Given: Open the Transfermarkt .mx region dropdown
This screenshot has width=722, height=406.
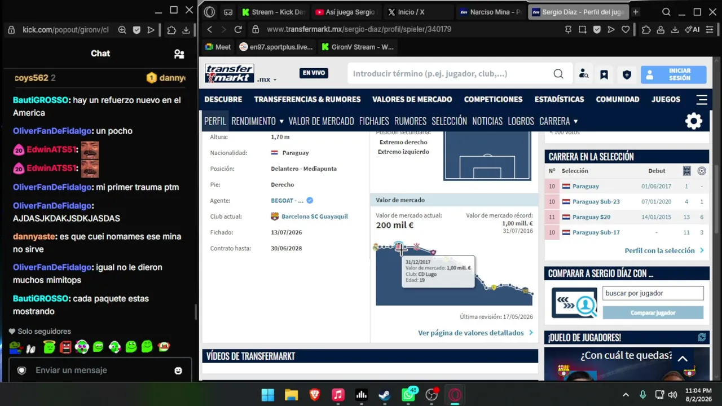Looking at the screenshot, I should click(267, 80).
